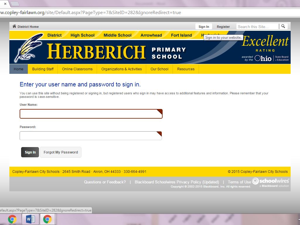Click into the Password field
Screen dimensions: 300x225
tap(91, 136)
